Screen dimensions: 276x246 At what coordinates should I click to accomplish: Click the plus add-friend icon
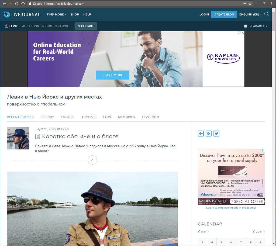(x=201, y=134)
